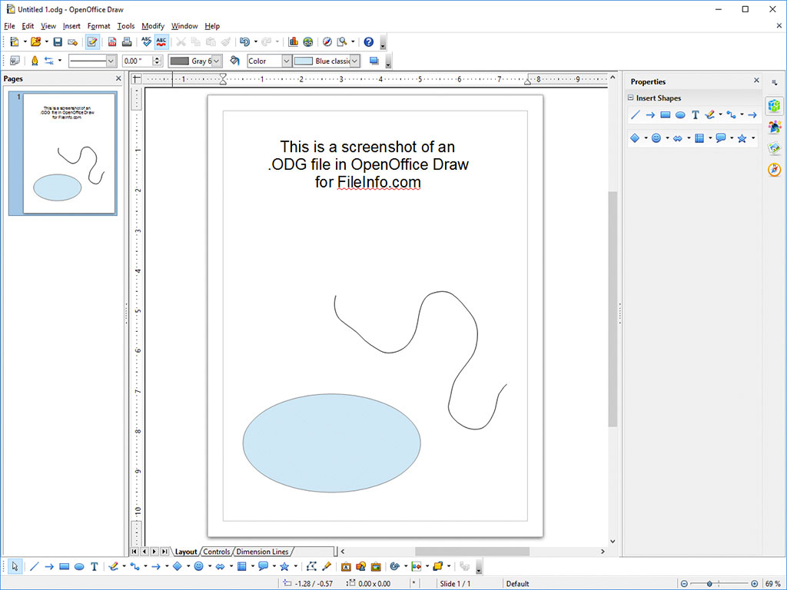787x590 pixels.
Task: Switch to the Controls layer tab
Action: tap(217, 552)
